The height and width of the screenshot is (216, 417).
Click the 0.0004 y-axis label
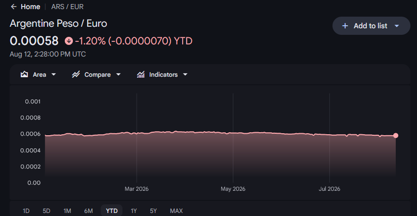click(30, 150)
